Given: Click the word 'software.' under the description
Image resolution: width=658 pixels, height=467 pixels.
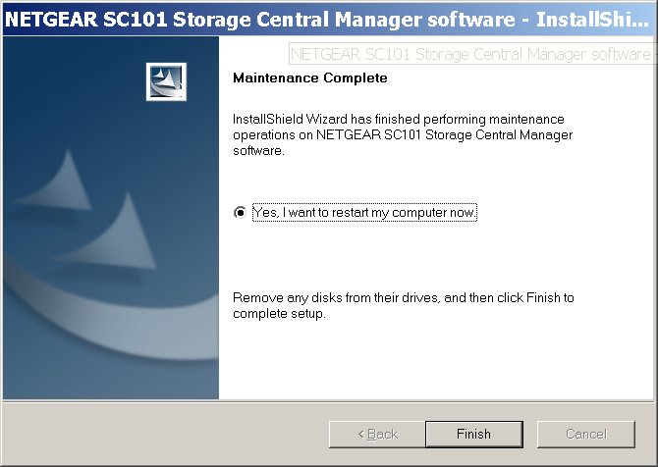Looking at the screenshot, I should (258, 150).
